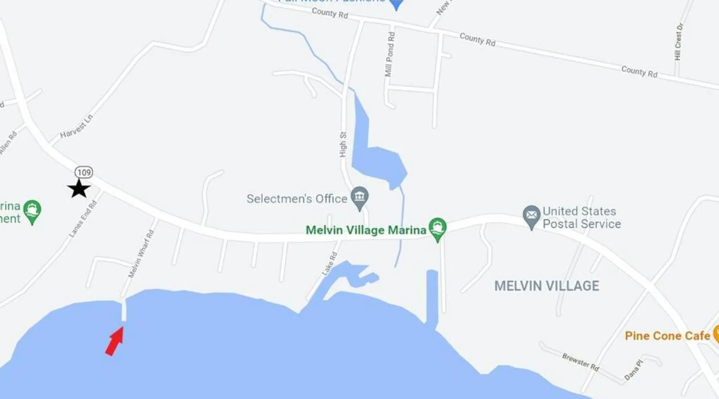The width and height of the screenshot is (719, 399).
Task: Click the Lanes End Rd label
Action: [x=83, y=219]
